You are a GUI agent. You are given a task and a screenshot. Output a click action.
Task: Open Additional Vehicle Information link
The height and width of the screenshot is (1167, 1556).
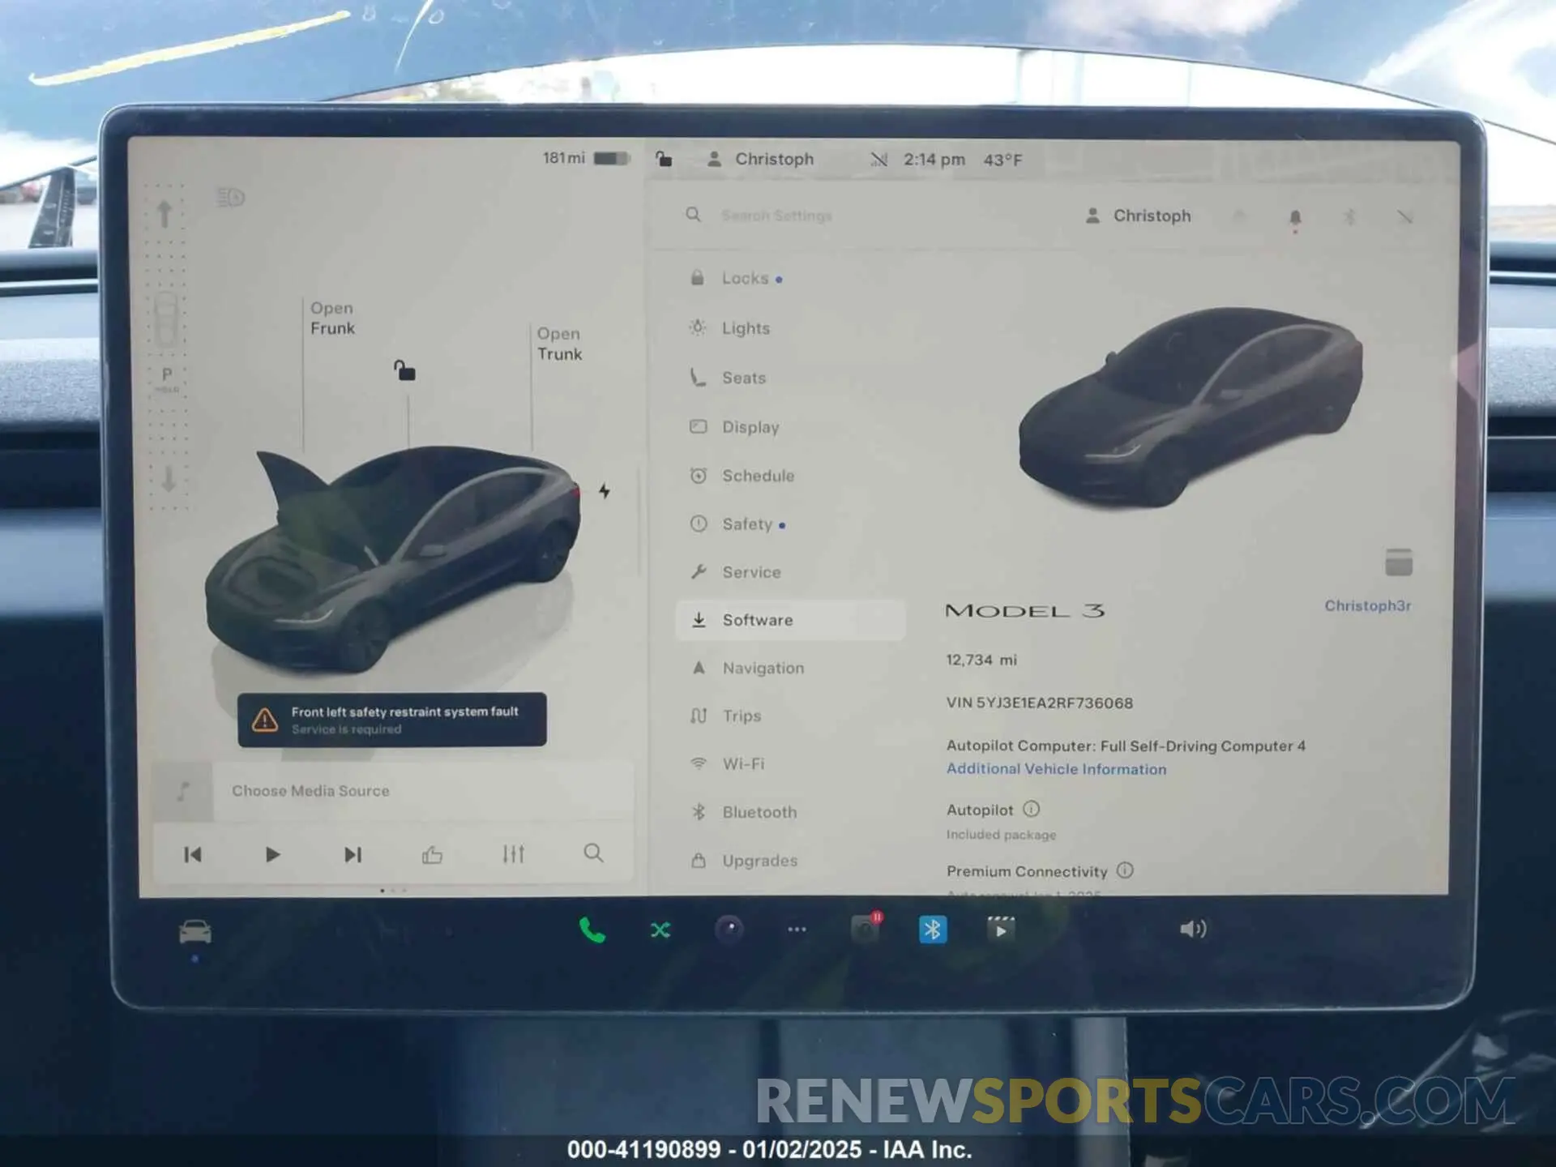[x=1057, y=769]
